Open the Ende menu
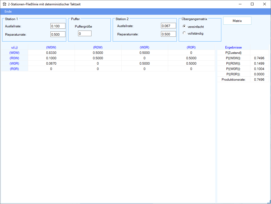The image size is (271, 204). coord(8,12)
